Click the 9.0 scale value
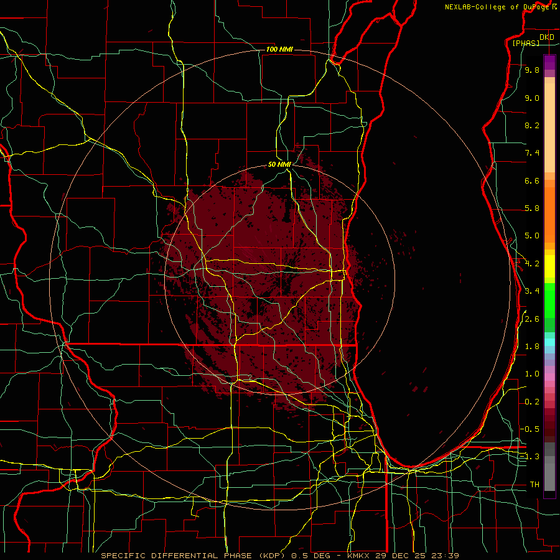 [x=532, y=98]
